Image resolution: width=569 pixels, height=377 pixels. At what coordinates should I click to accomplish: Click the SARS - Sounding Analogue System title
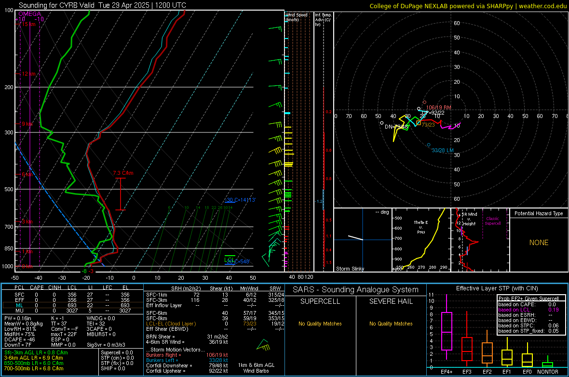356,290
